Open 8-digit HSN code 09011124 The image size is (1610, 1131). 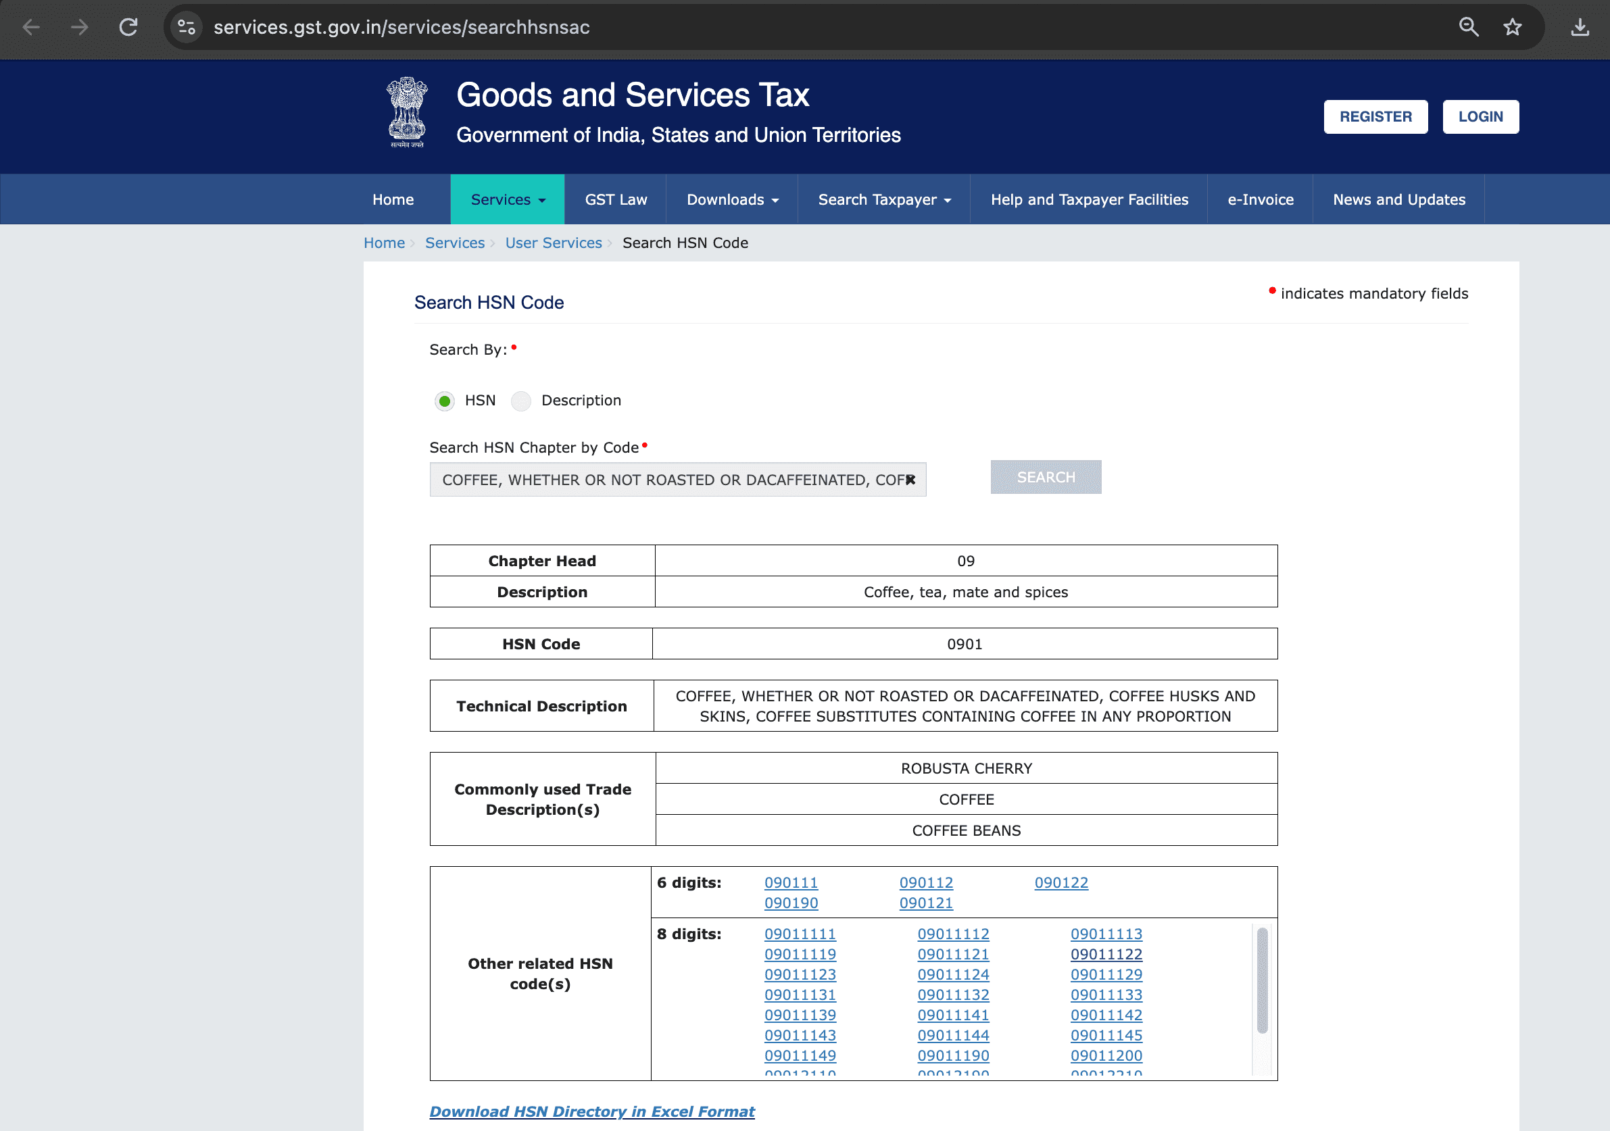(x=953, y=975)
